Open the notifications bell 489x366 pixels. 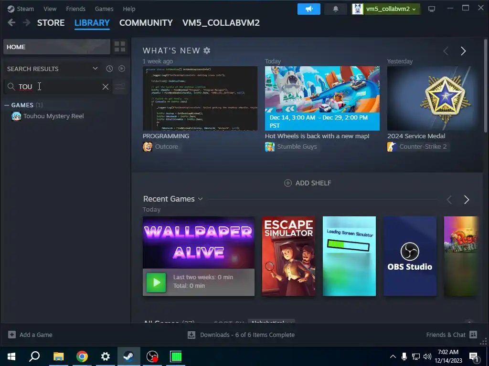pyautogui.click(x=336, y=9)
